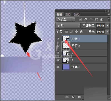Image resolution: width=111 pixels, height=101 pixels.
Task: Lock transparent pixels
Action: point(66,32)
